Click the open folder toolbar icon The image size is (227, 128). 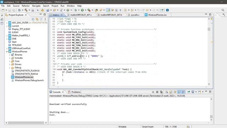tap(96, 10)
